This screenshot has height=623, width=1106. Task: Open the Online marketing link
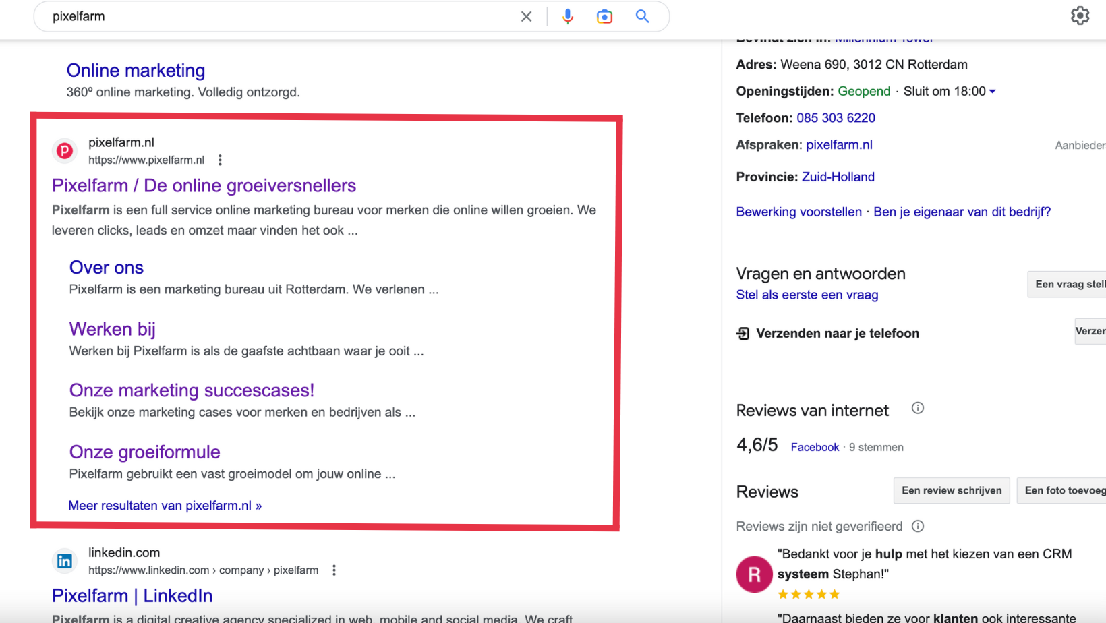tap(136, 70)
